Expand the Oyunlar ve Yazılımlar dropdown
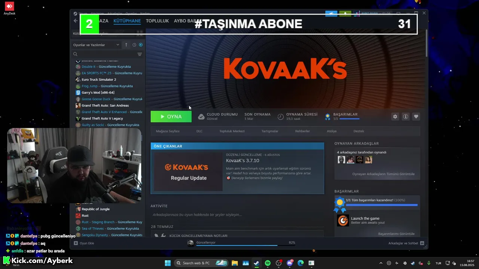The height and width of the screenshot is (269, 479). (x=96, y=45)
